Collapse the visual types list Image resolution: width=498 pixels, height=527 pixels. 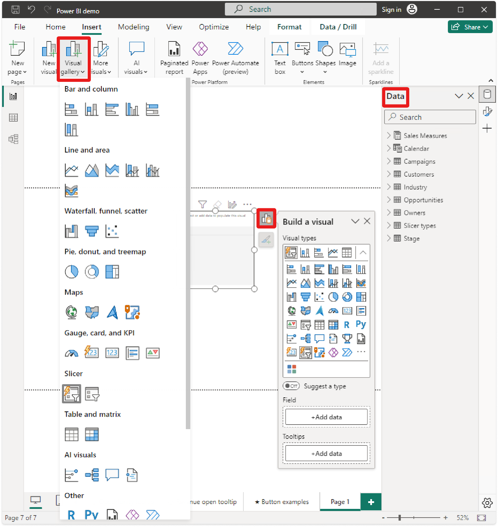[363, 253]
